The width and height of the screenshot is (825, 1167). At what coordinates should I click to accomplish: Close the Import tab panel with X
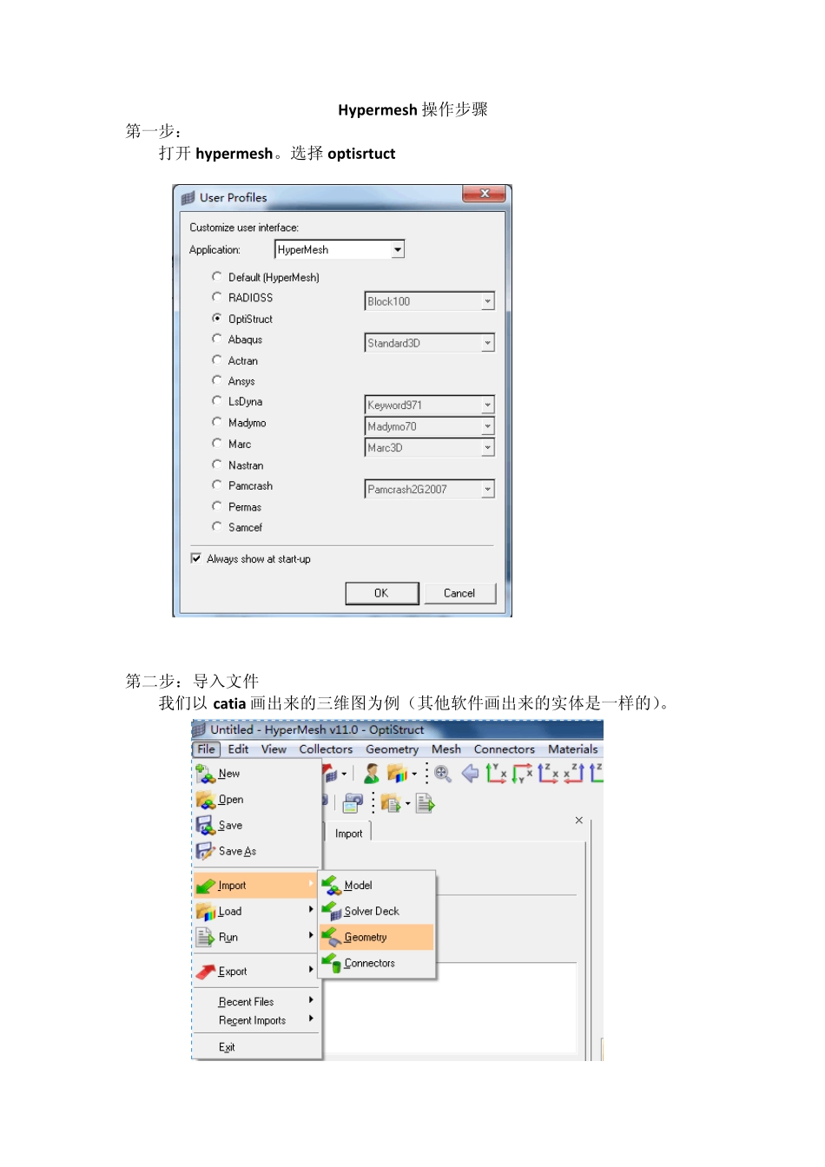point(579,821)
